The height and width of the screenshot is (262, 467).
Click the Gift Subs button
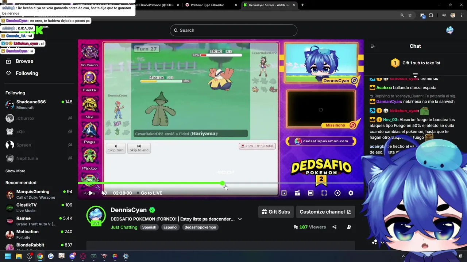[x=276, y=212]
